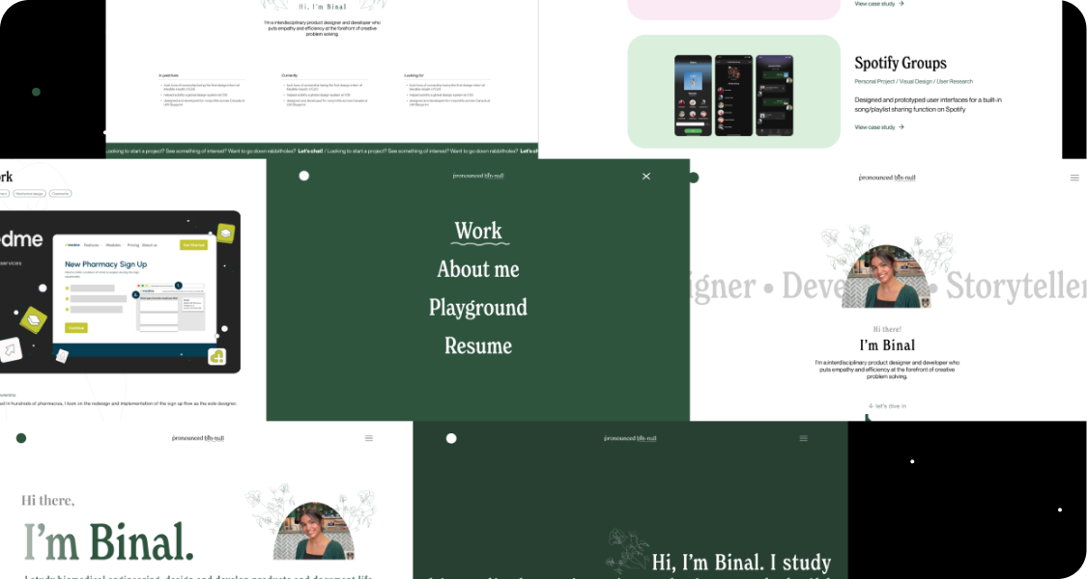
Task: Click 'Continue' button in the pharmacy sign-up mockup
Action: (x=76, y=327)
